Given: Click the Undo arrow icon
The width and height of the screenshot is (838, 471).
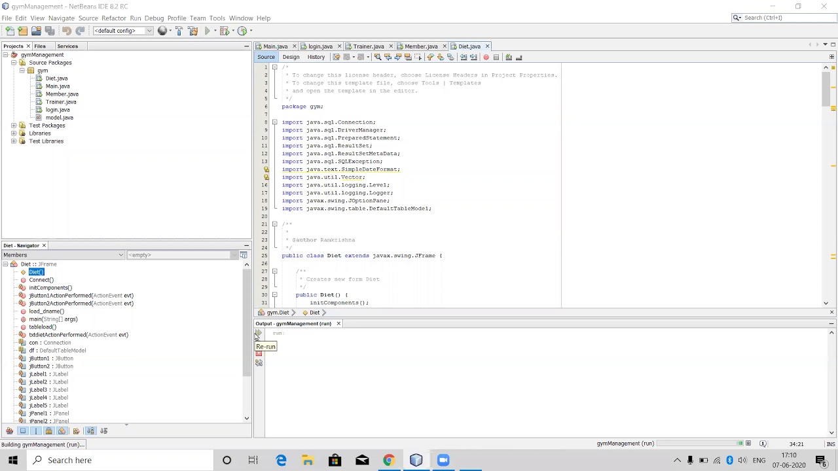Looking at the screenshot, I should (x=66, y=31).
